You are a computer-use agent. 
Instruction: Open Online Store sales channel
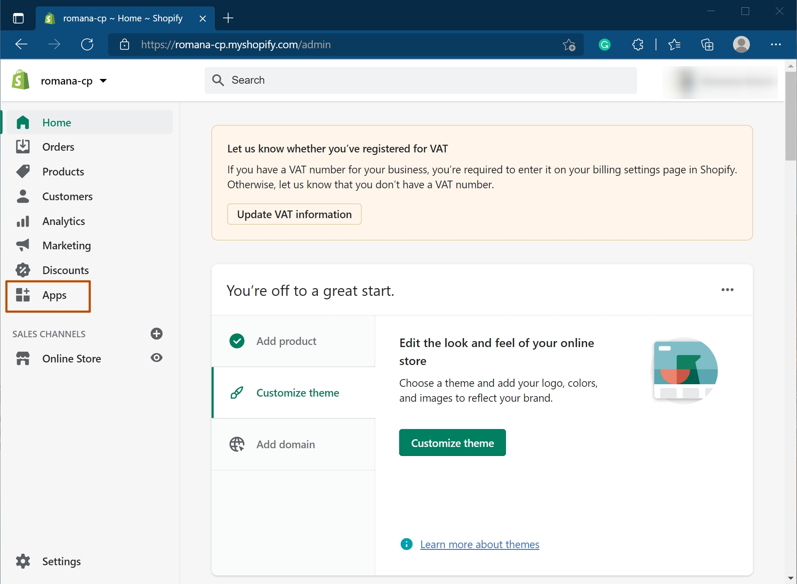tap(71, 359)
